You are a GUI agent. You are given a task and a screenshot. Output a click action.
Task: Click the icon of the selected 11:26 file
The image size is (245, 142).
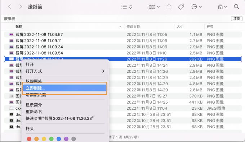click(x=12, y=59)
